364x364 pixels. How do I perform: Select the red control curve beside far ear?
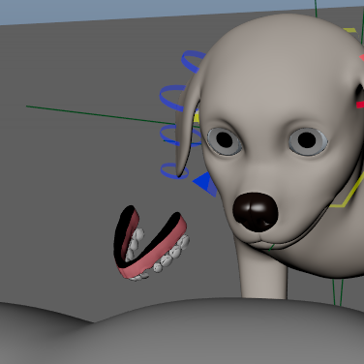click(360, 105)
